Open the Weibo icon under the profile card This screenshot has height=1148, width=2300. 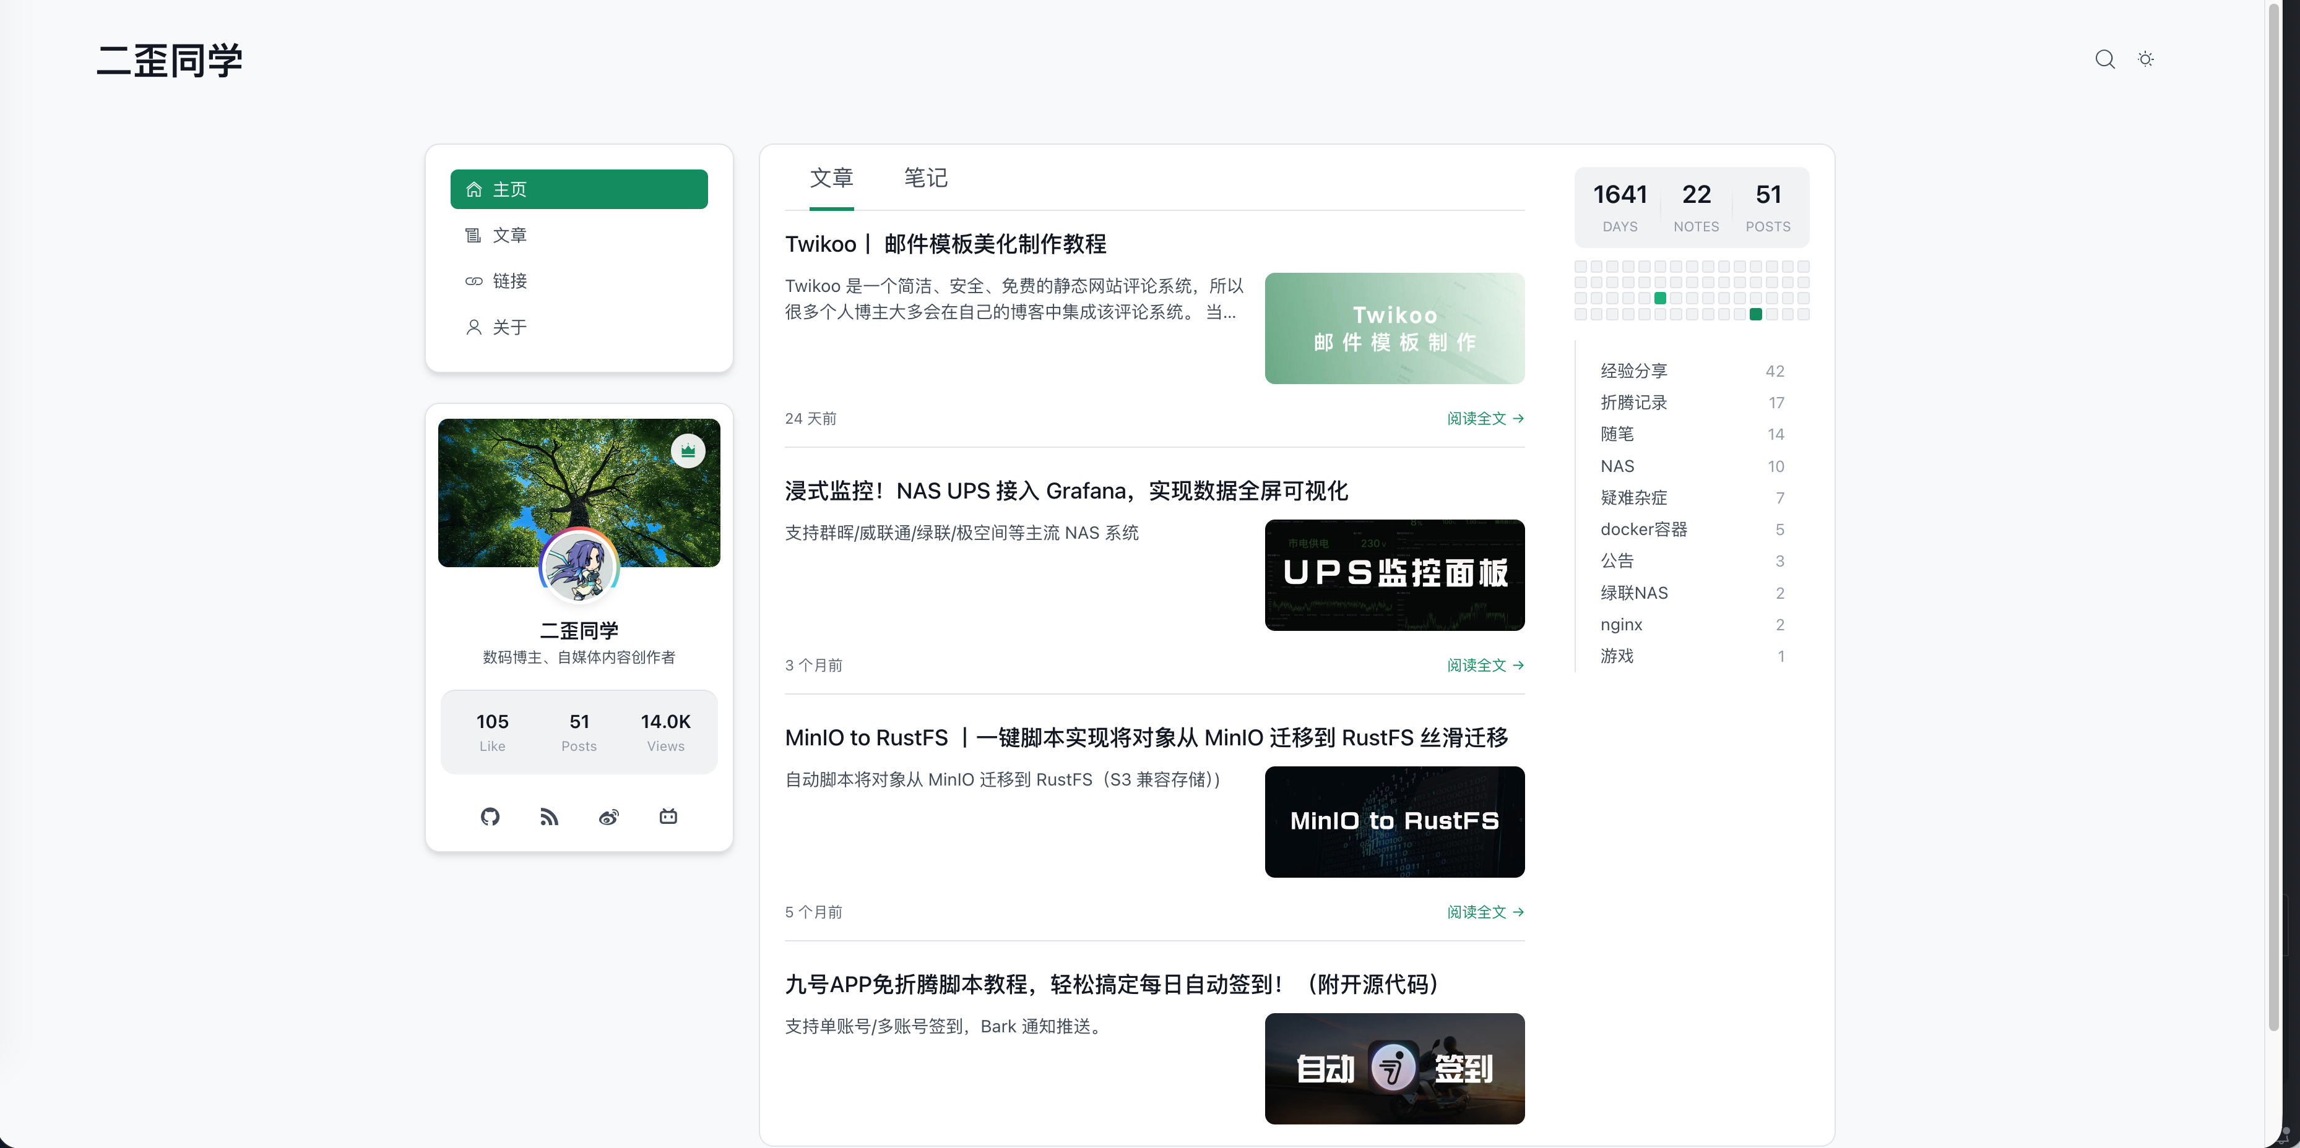pos(609,816)
